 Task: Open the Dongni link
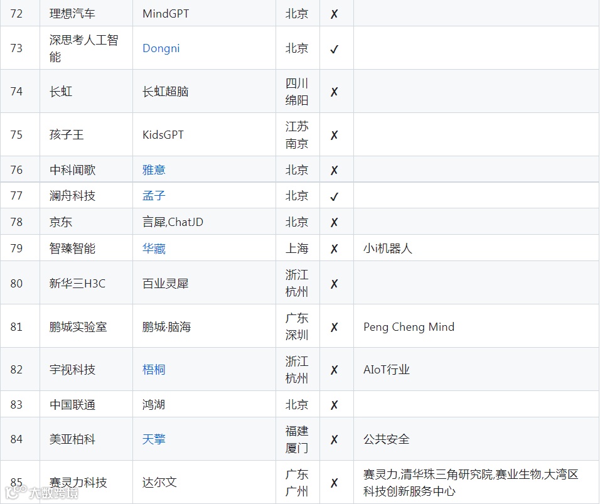[161, 48]
